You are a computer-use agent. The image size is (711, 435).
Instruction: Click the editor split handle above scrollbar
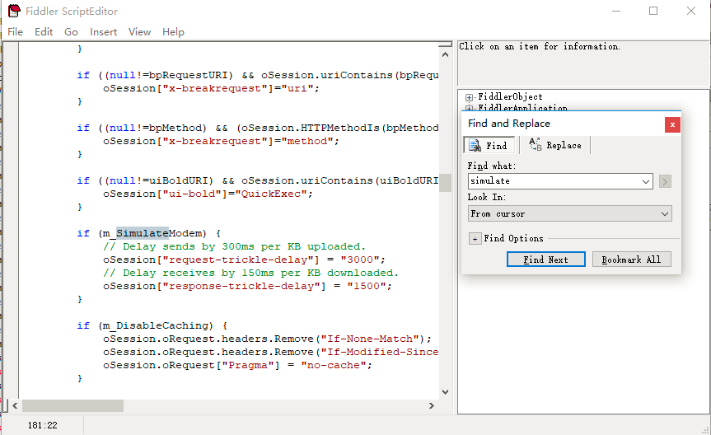pyautogui.click(x=445, y=44)
